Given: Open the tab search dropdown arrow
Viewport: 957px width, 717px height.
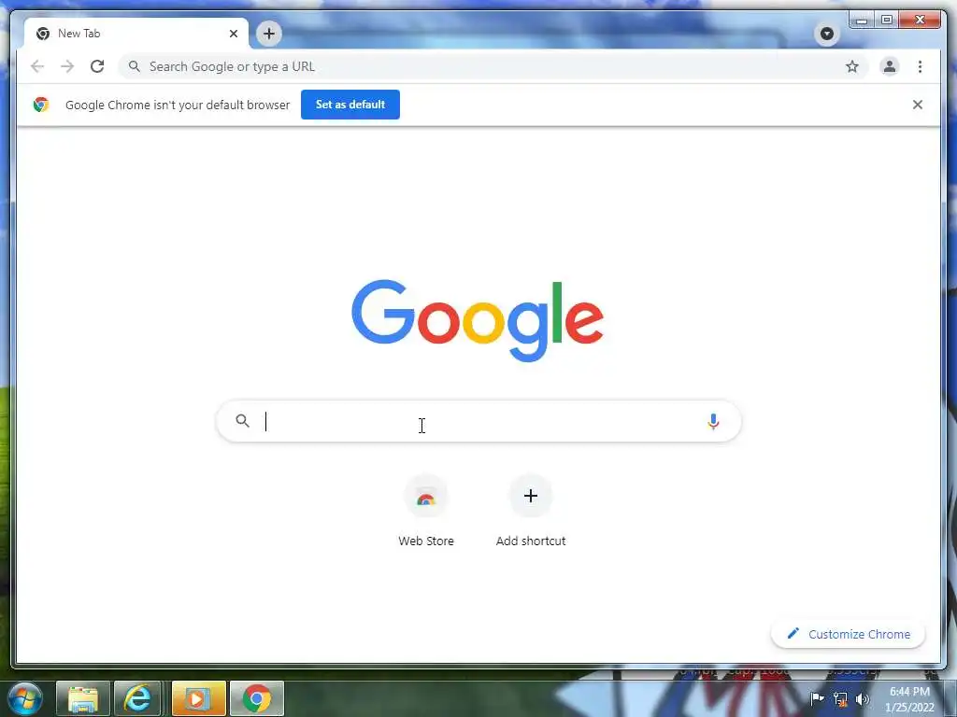Looking at the screenshot, I should coord(827,34).
